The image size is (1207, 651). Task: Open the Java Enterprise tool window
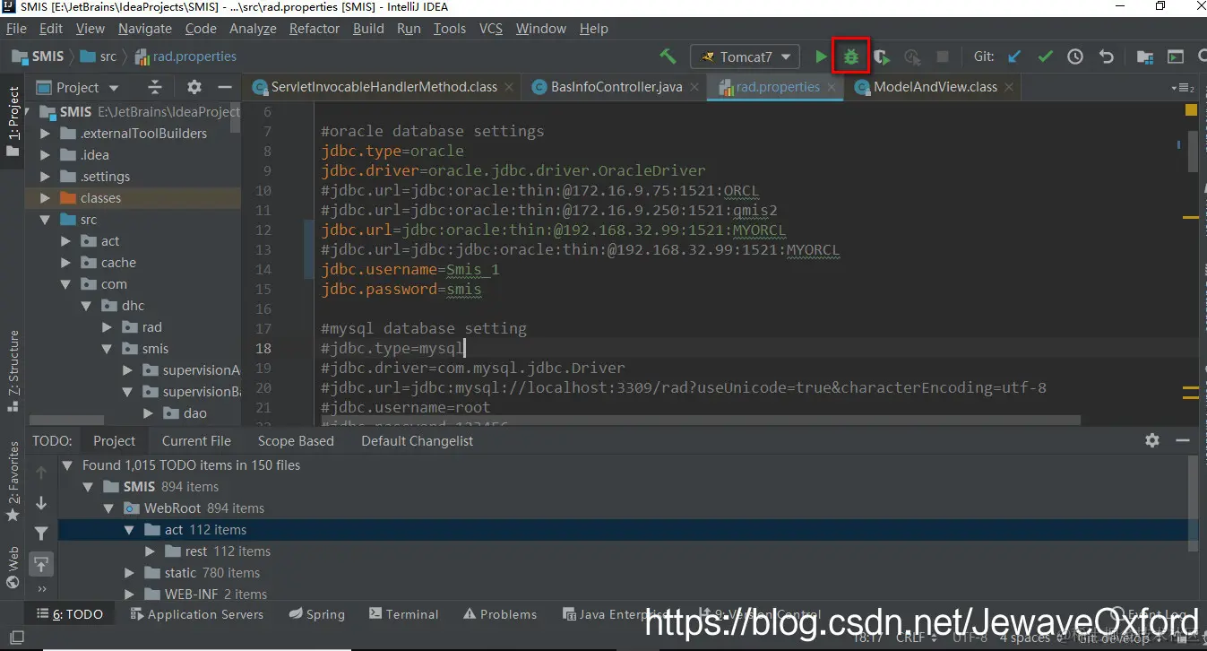(618, 614)
